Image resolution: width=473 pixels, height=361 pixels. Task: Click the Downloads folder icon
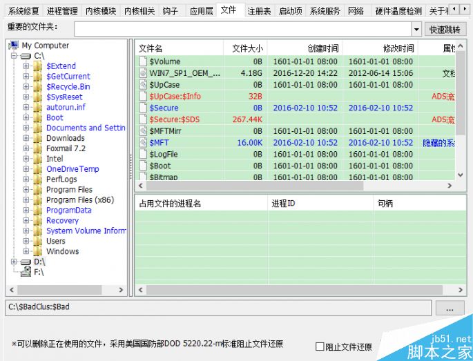pyautogui.click(x=38, y=138)
